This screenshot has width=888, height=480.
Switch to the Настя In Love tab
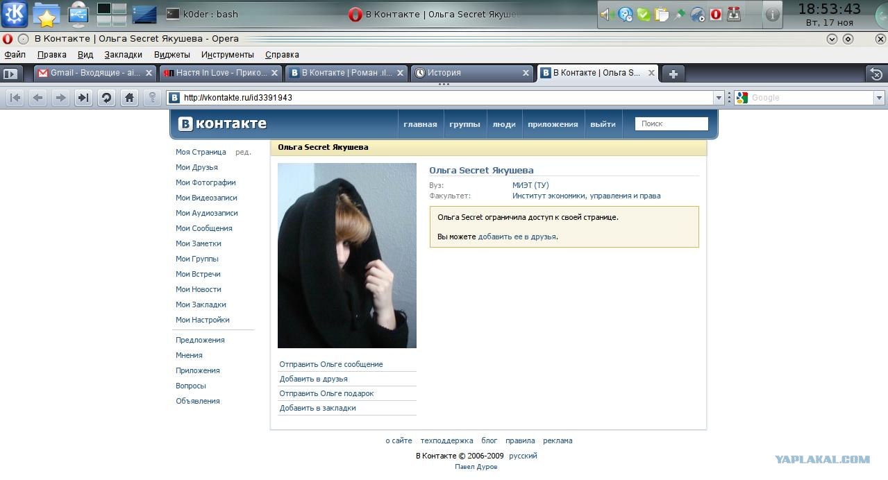(x=220, y=73)
